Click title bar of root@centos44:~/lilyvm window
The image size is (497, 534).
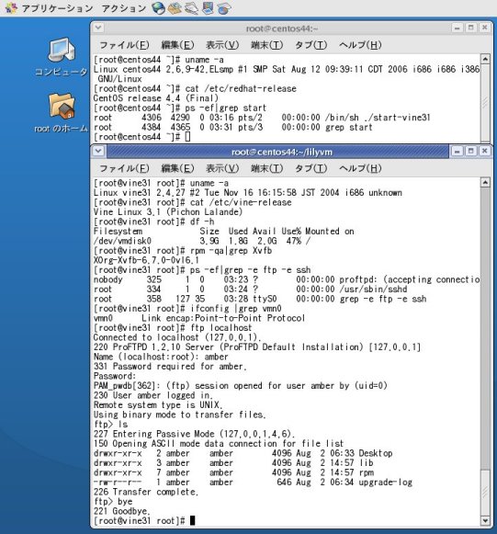282,152
